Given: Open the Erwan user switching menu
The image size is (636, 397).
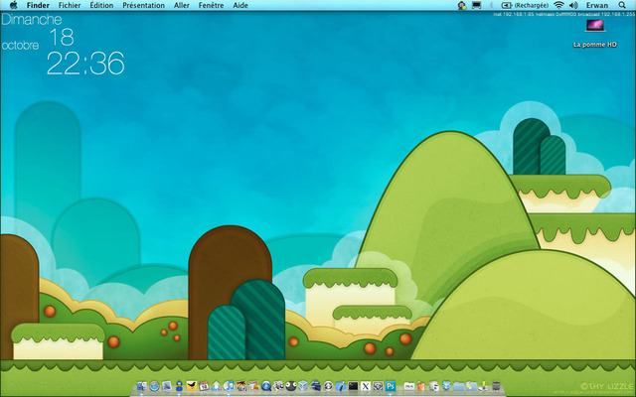Looking at the screenshot, I should tap(597, 5).
